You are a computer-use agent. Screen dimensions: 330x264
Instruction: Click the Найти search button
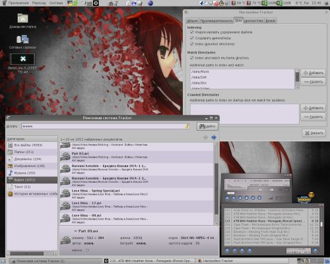click(x=207, y=126)
